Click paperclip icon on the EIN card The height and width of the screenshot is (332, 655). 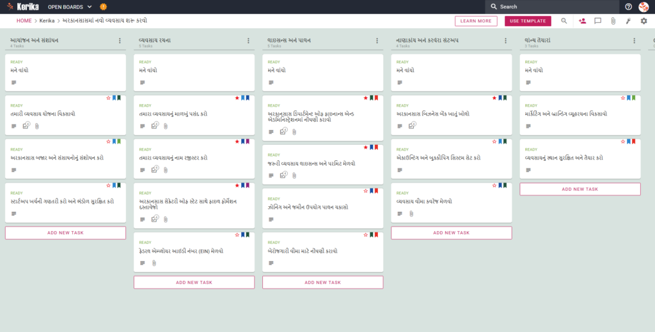coord(154,263)
